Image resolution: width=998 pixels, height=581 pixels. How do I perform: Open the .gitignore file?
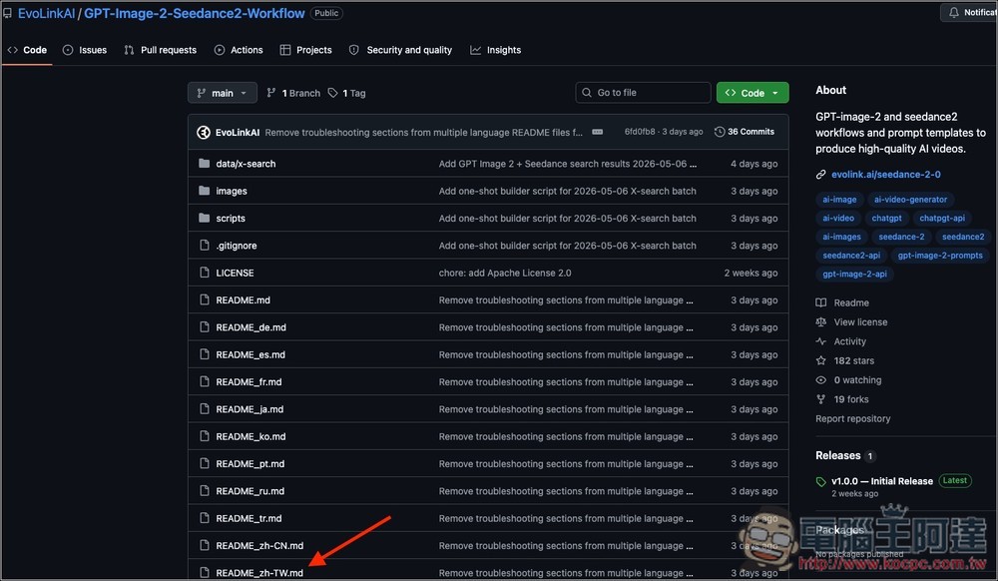click(237, 246)
